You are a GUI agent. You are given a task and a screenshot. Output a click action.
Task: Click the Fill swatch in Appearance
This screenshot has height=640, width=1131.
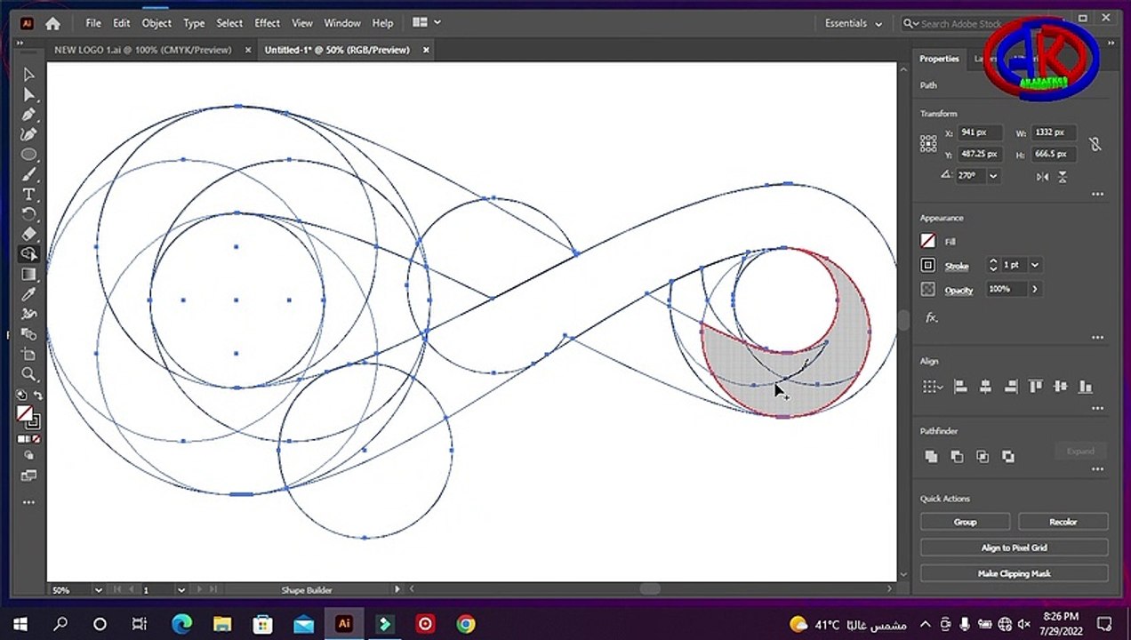928,241
